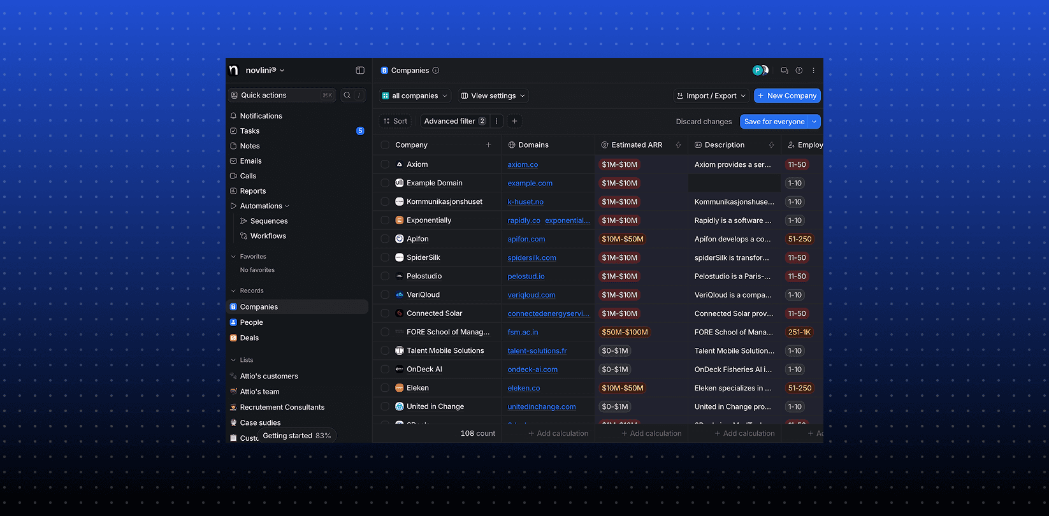Click the Estimated ARR enrichment sparkle icon
Viewport: 1049px width, 516px height.
[x=678, y=145]
